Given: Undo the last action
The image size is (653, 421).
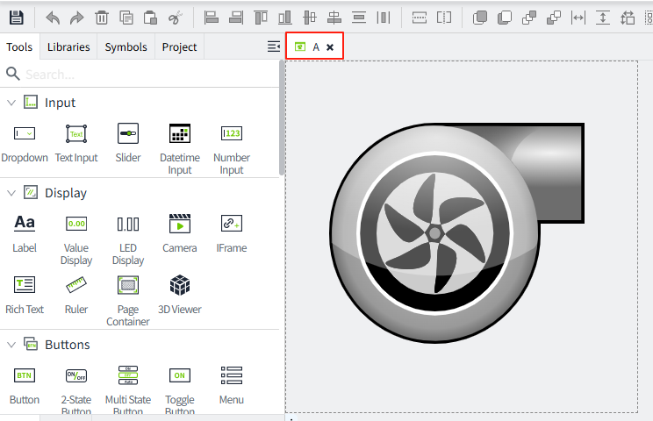Looking at the screenshot, I should coord(53,18).
